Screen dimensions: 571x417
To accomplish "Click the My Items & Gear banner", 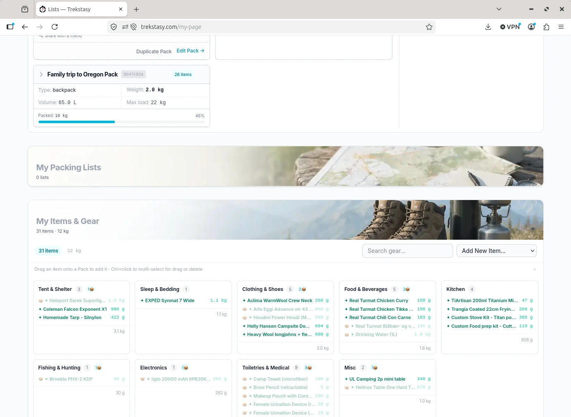I will coord(285,220).
